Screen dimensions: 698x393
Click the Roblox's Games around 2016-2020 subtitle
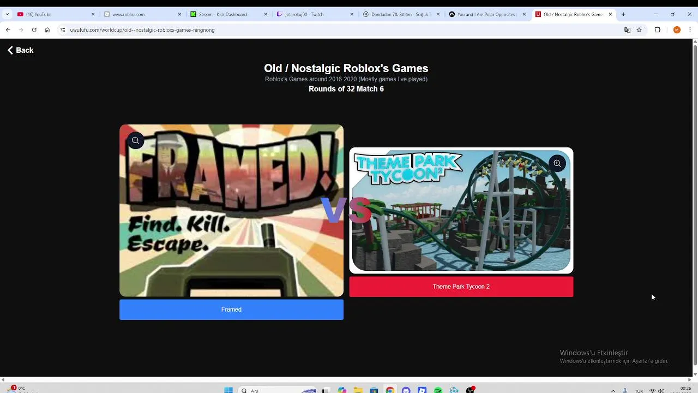(x=346, y=79)
